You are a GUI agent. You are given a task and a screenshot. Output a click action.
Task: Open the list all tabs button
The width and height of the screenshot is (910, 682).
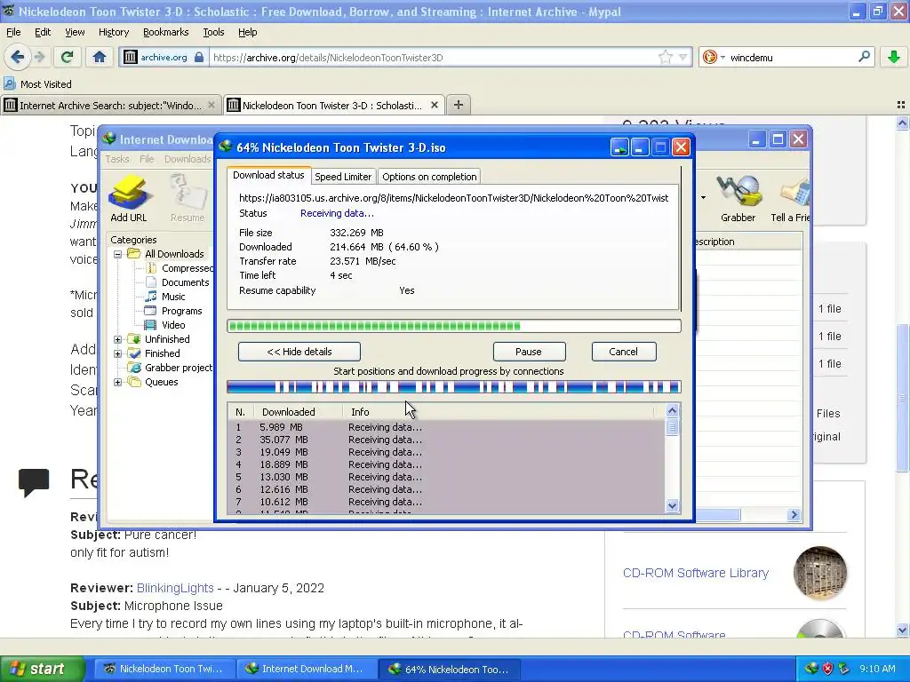901,105
